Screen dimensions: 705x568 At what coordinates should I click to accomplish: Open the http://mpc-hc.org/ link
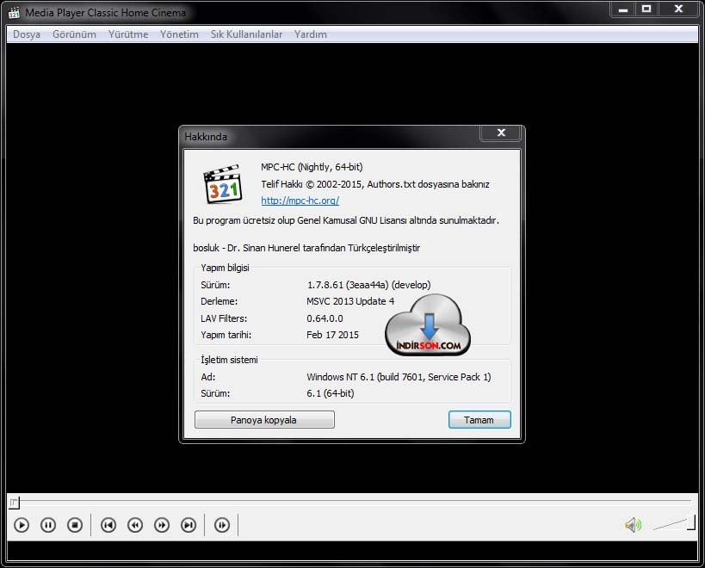tap(300, 201)
